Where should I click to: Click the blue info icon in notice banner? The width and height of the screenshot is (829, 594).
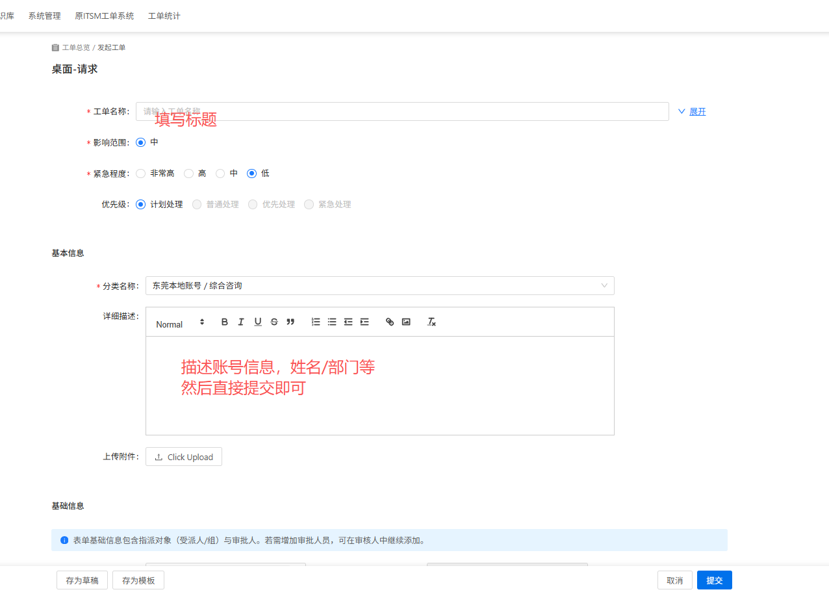64,540
